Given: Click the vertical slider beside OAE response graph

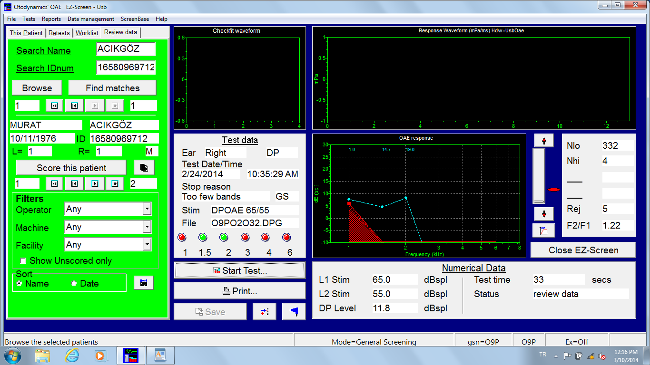Looking at the screenshot, I should (x=539, y=176).
